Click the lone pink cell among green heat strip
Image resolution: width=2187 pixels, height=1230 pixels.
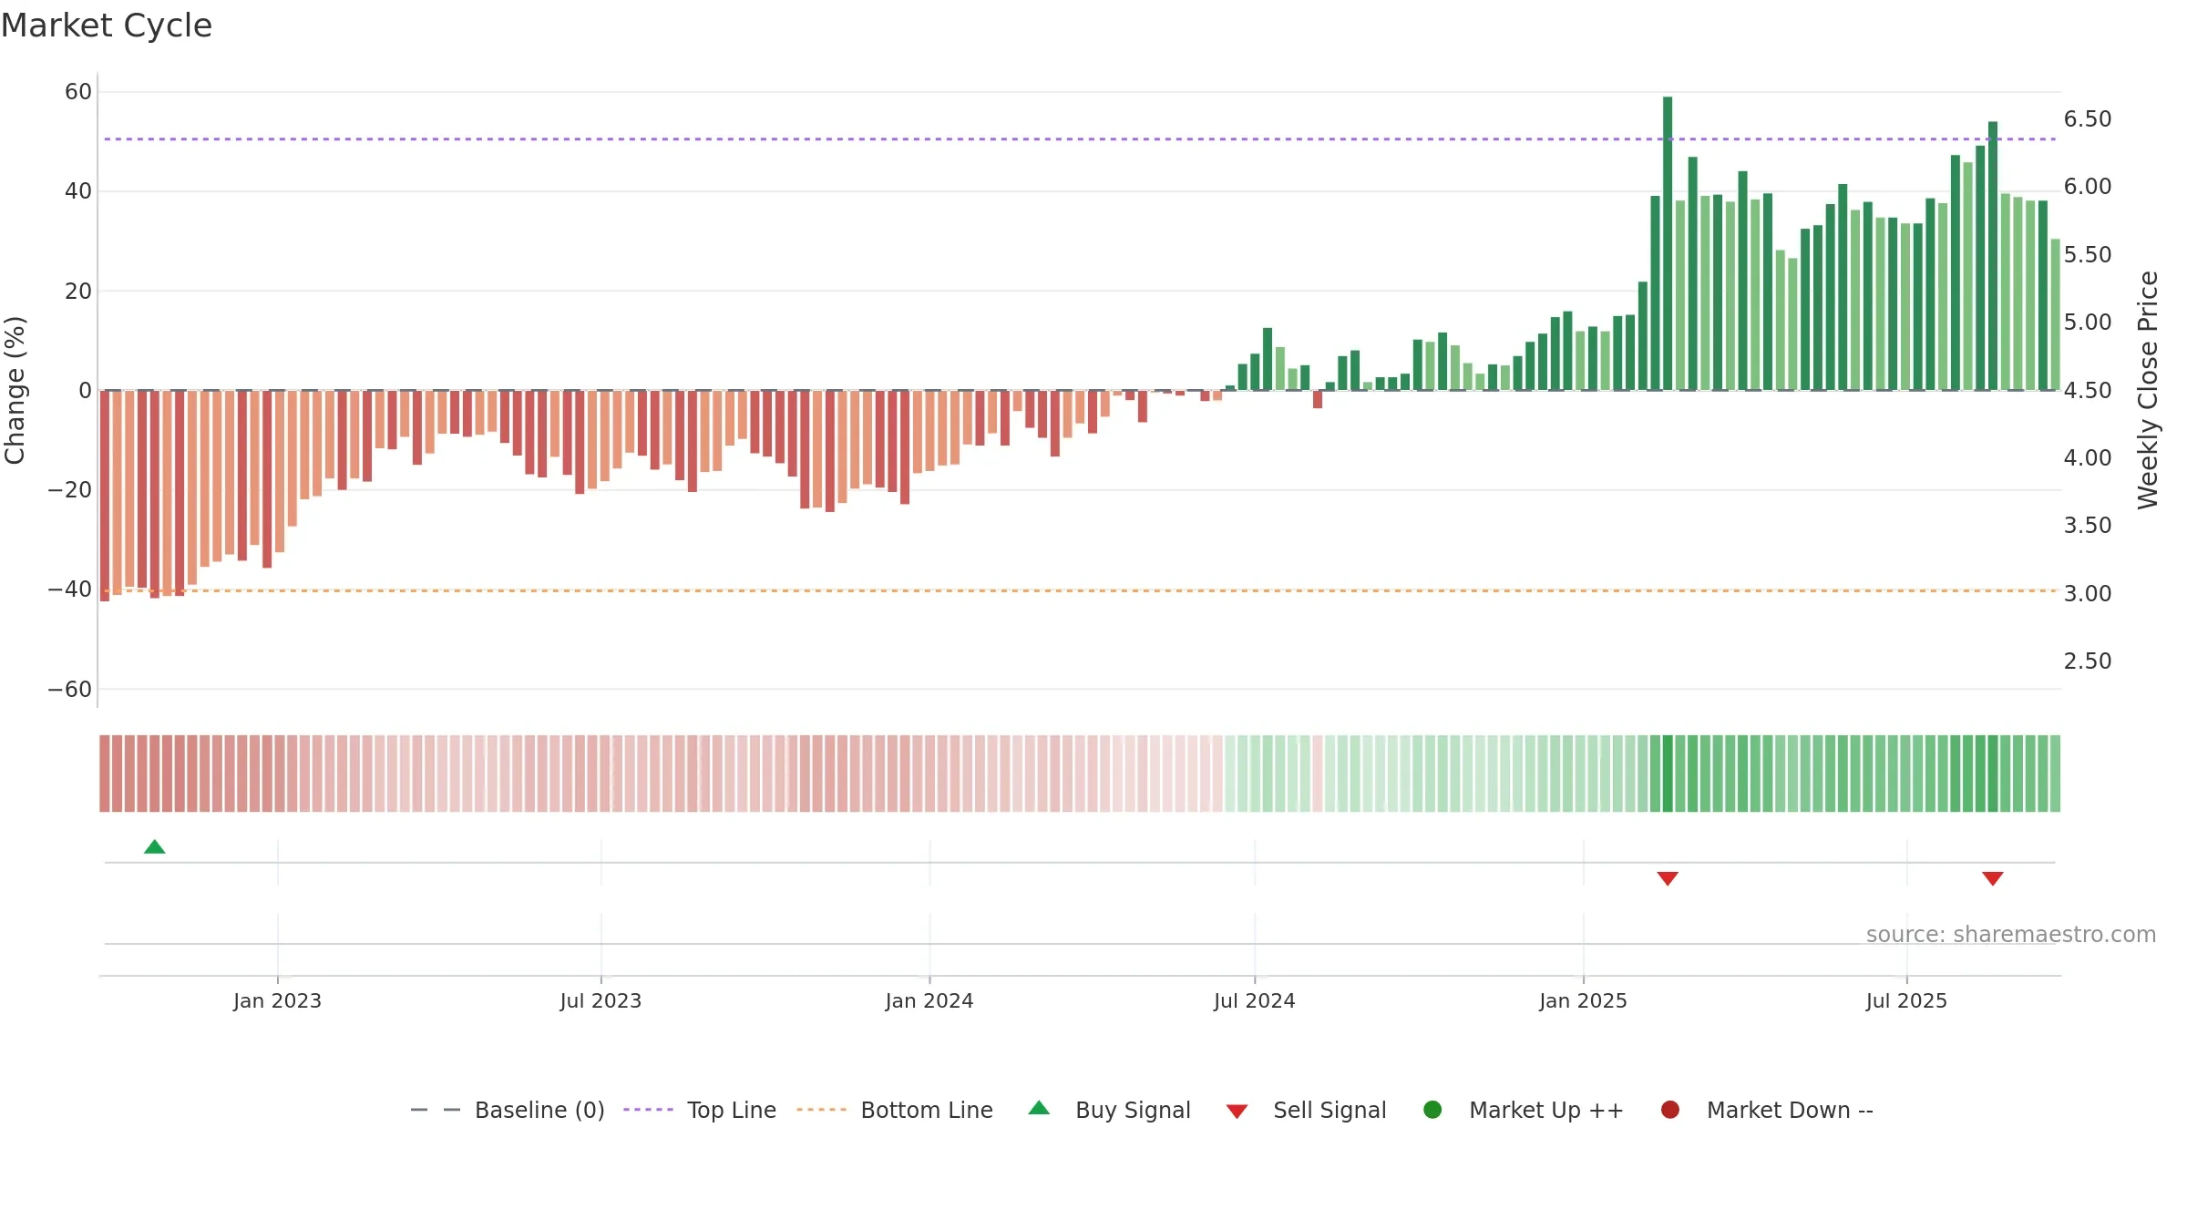click(1318, 774)
